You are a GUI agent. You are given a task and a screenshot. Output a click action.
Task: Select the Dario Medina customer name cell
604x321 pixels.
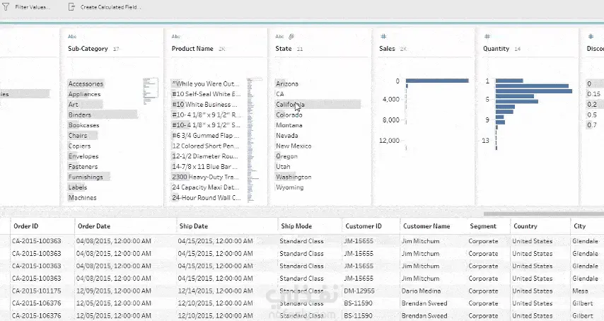click(421, 291)
